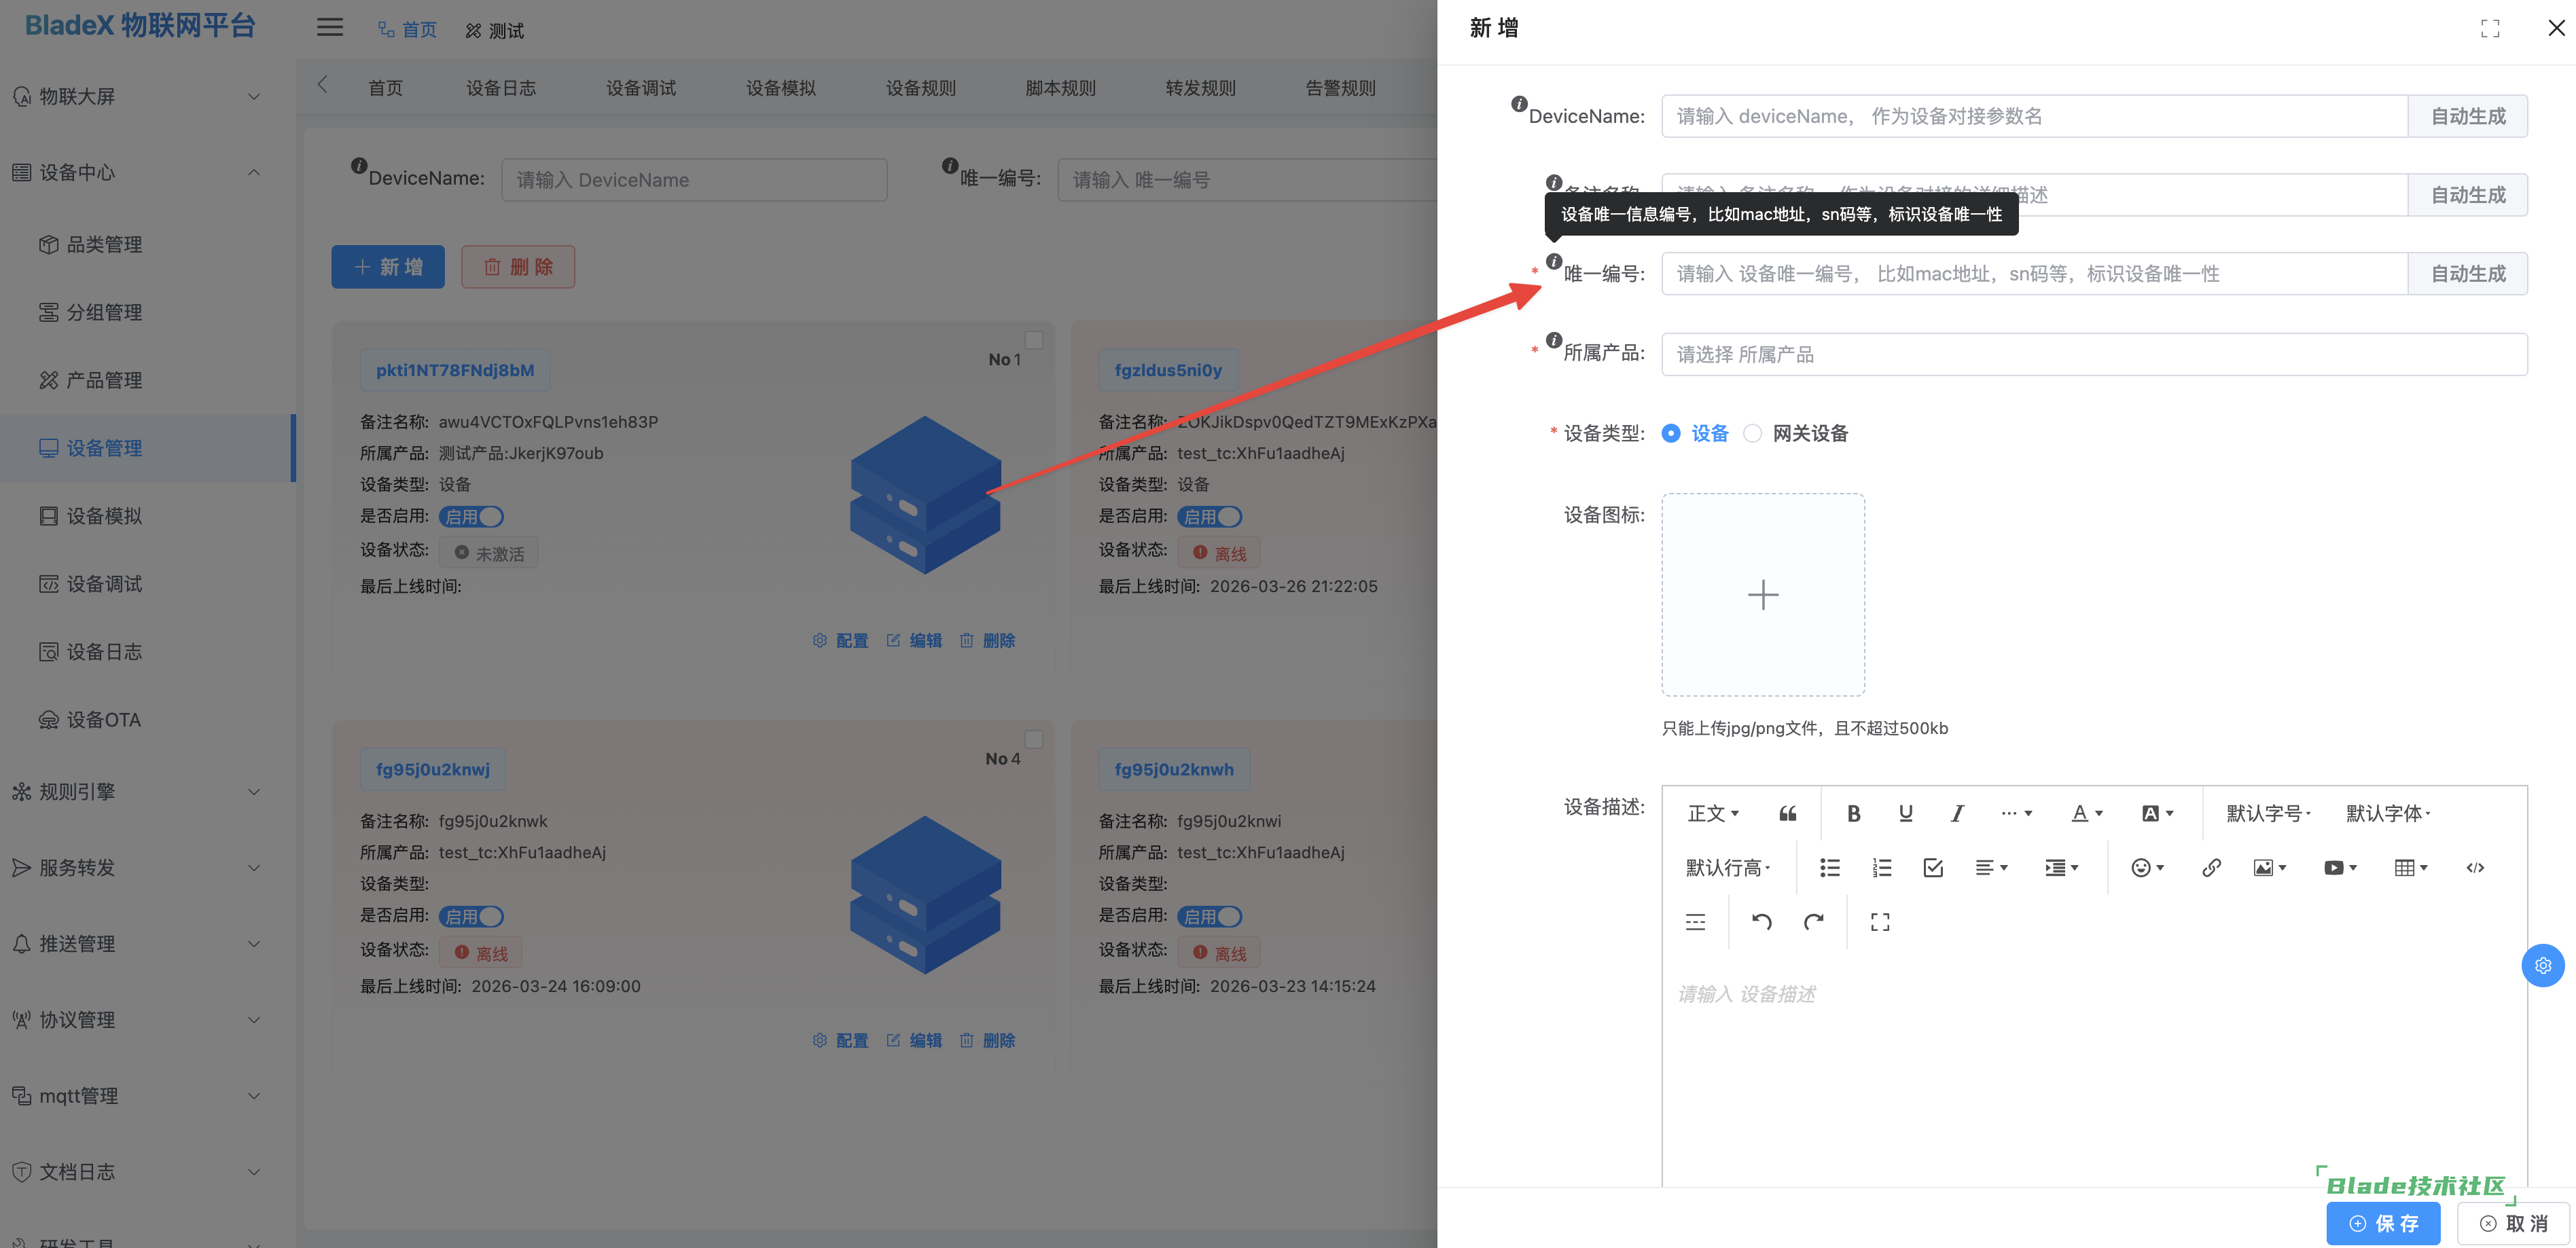Open the 正文 heading style dropdown
The width and height of the screenshot is (2576, 1248).
click(x=1713, y=813)
